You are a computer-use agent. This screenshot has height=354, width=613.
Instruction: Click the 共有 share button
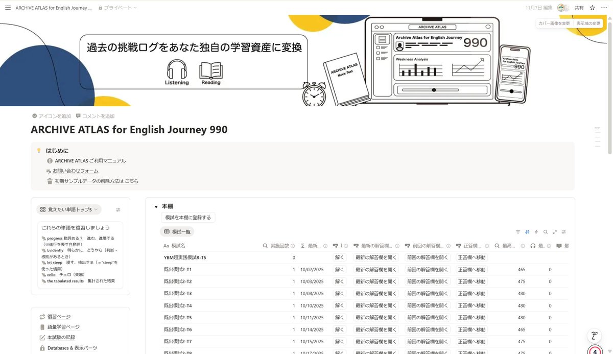pyautogui.click(x=578, y=8)
